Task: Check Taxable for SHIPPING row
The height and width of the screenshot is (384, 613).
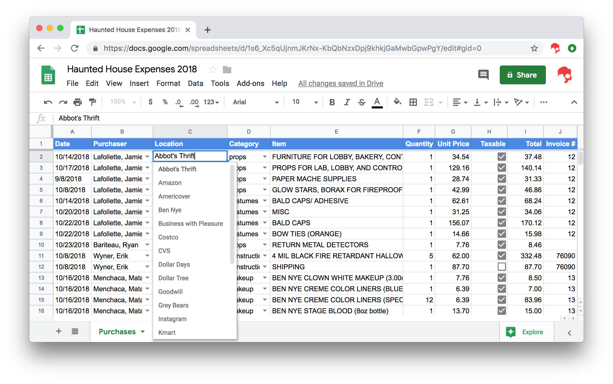Action: coord(502,267)
